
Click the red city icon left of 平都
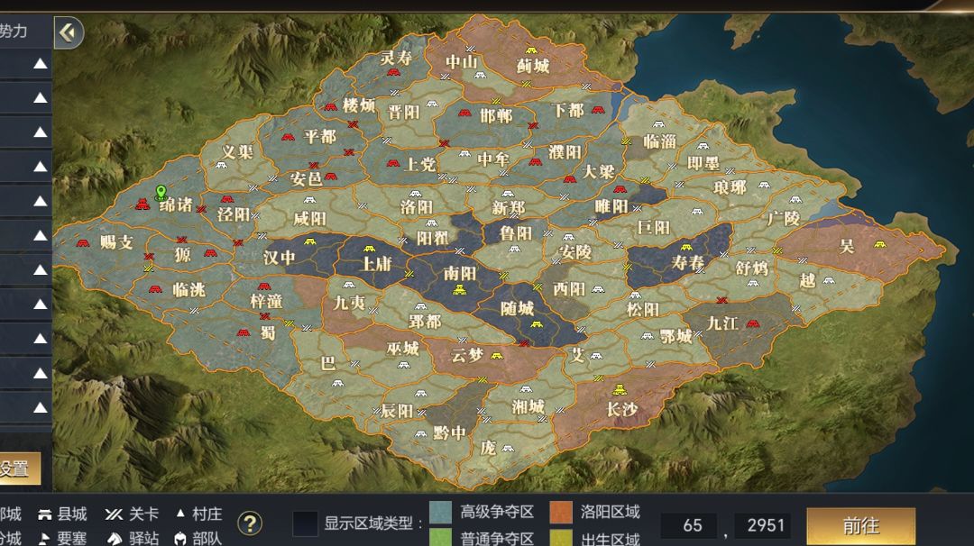pyautogui.click(x=288, y=137)
